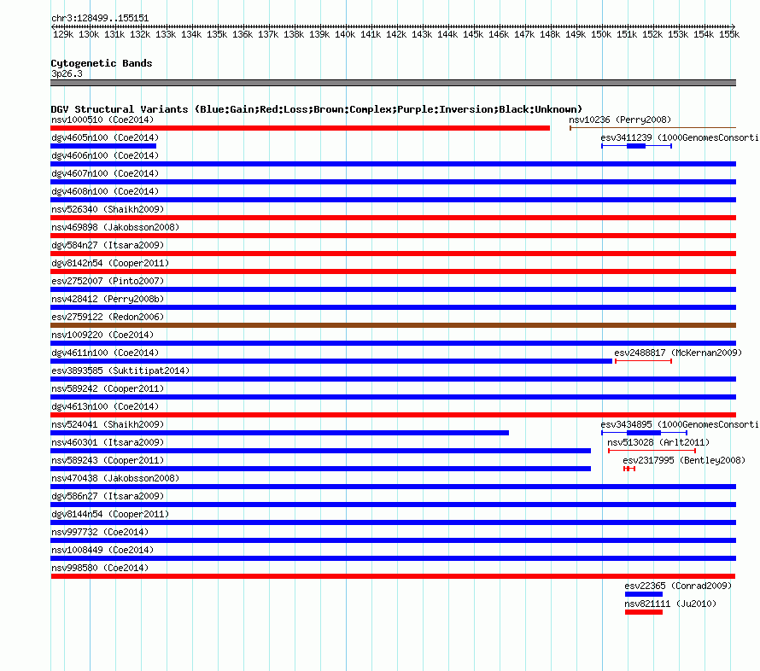Open esv3434895 (1000GenomesConsortium) label
Viewport: 760px width, 671px height.
click(x=680, y=424)
